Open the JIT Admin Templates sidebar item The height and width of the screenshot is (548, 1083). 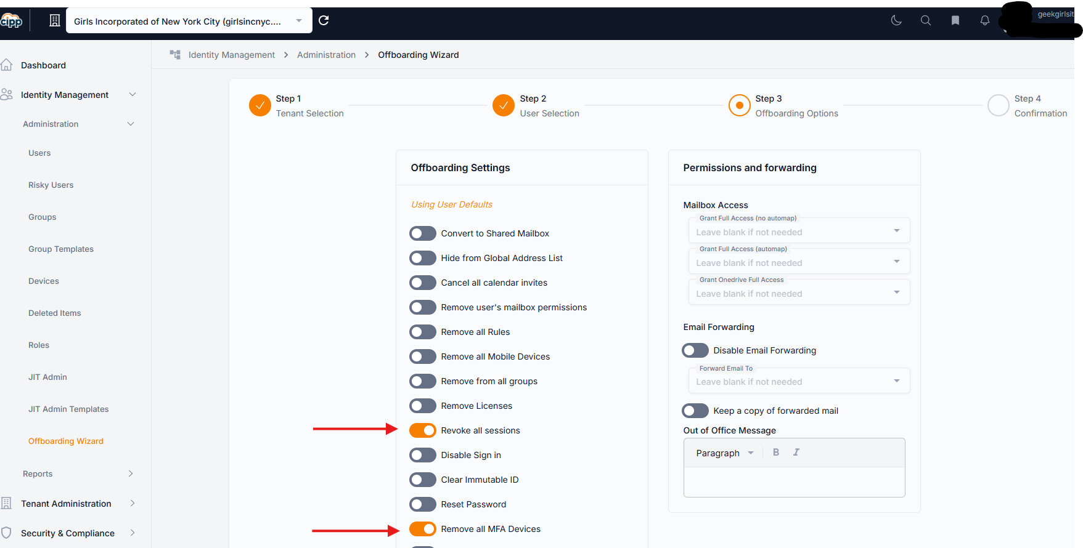[x=68, y=409]
